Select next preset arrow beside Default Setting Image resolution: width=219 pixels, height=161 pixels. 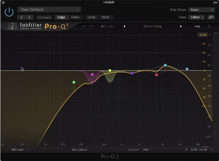(x=181, y=26)
